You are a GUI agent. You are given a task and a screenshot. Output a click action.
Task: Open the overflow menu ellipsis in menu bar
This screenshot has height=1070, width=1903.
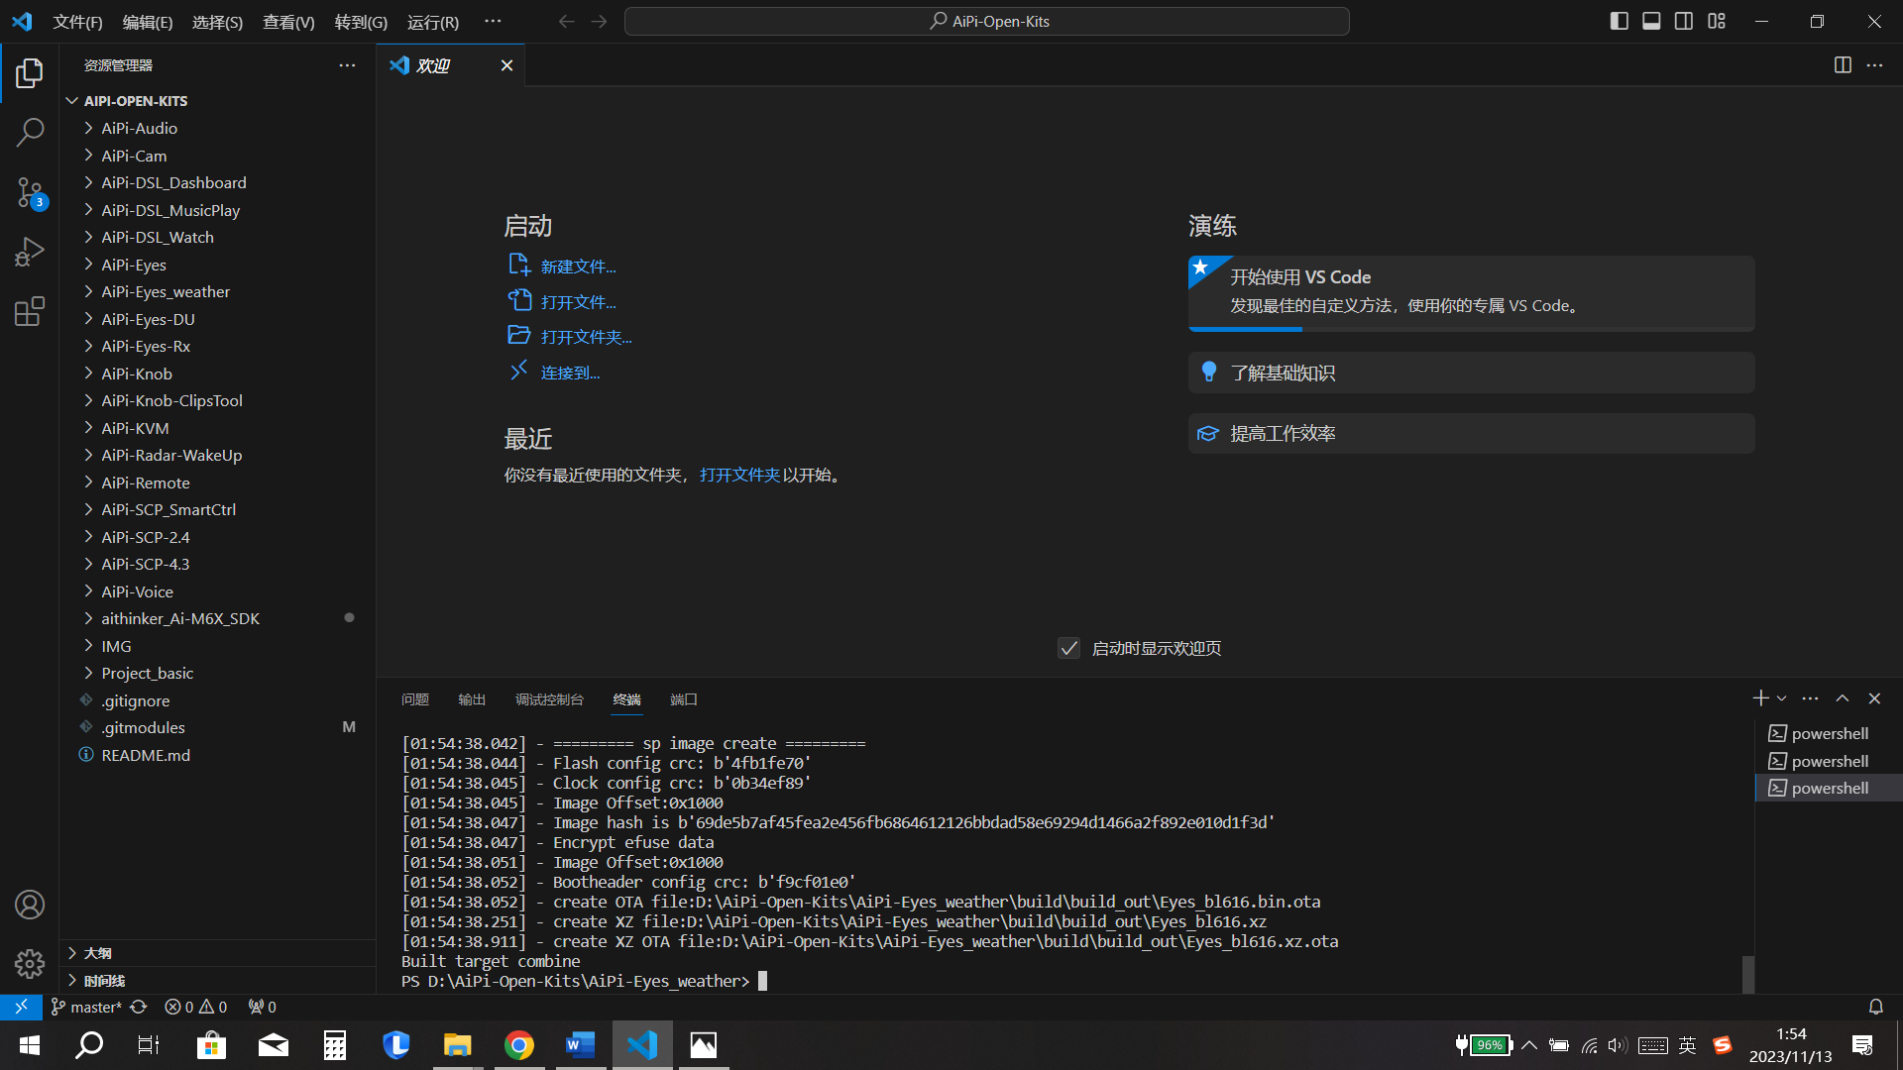point(493,21)
